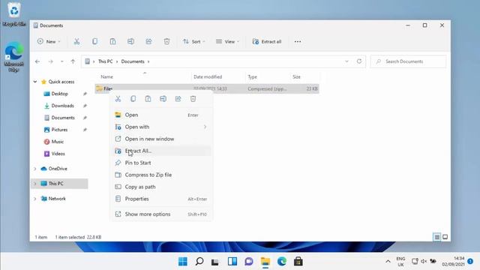Click Cut icon in context menu

click(x=118, y=99)
